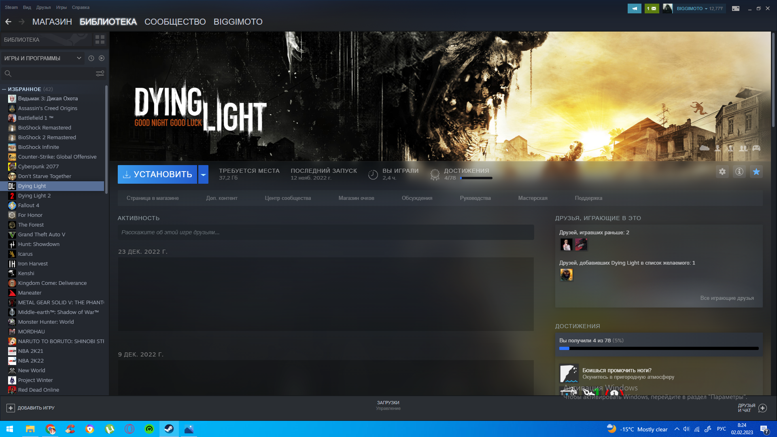Screen dimensions: 777x437
Task: Open friends and chat plus icon
Action: click(x=762, y=408)
